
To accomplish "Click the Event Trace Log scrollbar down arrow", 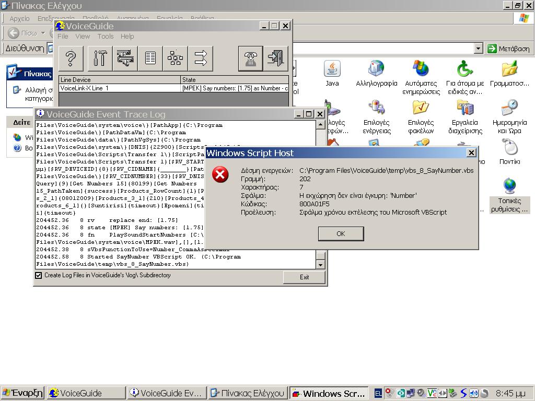I will click(x=320, y=265).
